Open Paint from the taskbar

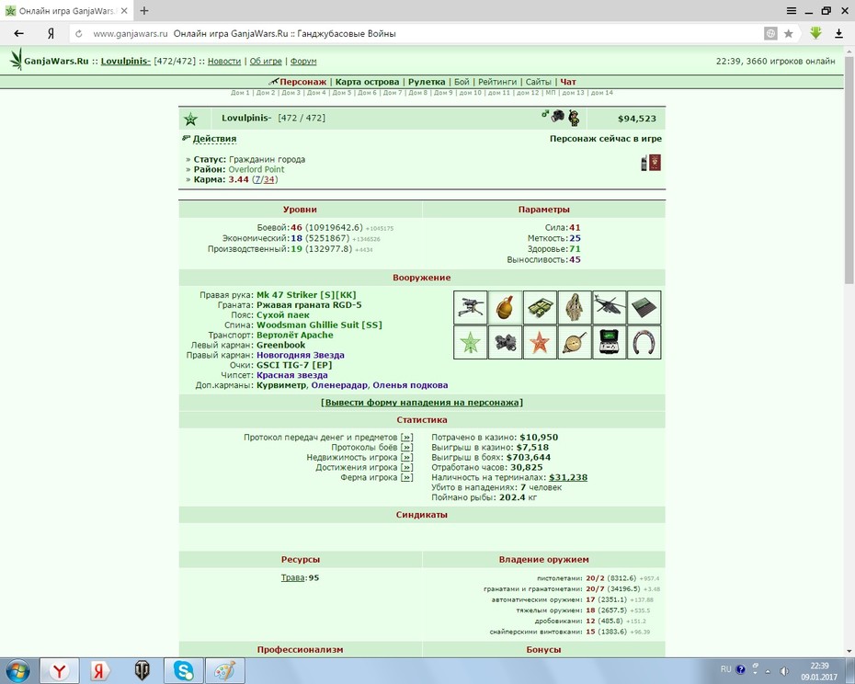[224, 670]
